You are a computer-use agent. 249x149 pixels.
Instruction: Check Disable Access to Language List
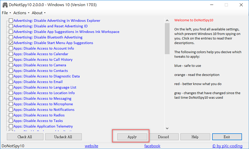(11, 87)
